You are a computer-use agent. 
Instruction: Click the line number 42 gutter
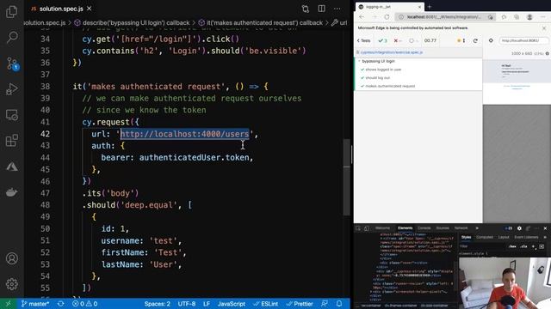point(45,134)
